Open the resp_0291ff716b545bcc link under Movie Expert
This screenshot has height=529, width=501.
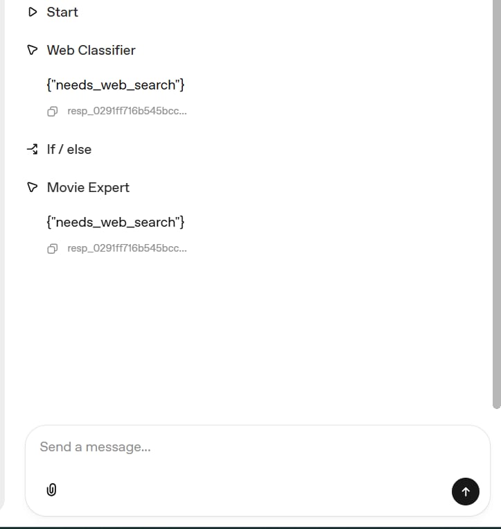(x=127, y=248)
